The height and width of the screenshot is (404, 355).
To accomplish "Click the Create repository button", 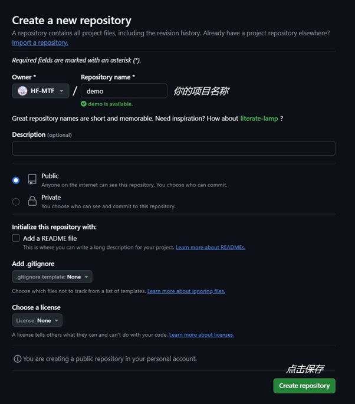I will pos(304,386).
